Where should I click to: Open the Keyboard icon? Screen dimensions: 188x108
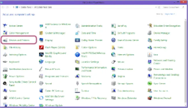(5, 62)
